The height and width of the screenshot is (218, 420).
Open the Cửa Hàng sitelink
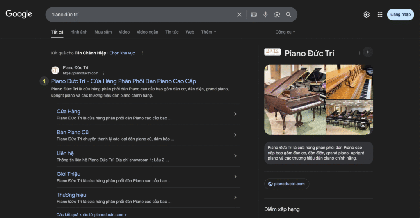[x=68, y=111]
